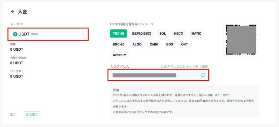Choose the SOL network
Image resolution: width=279 pixels, height=127 pixels.
click(x=163, y=33)
